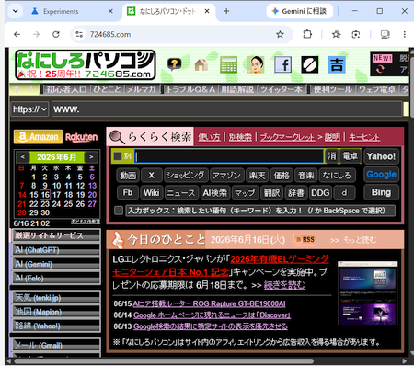Open the black coffee bean icon
The width and height of the screenshot is (414, 366).
pos(310,64)
